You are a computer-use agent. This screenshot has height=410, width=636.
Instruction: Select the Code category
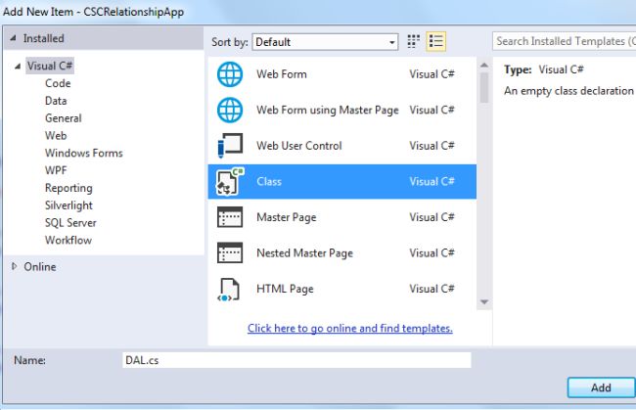click(58, 83)
